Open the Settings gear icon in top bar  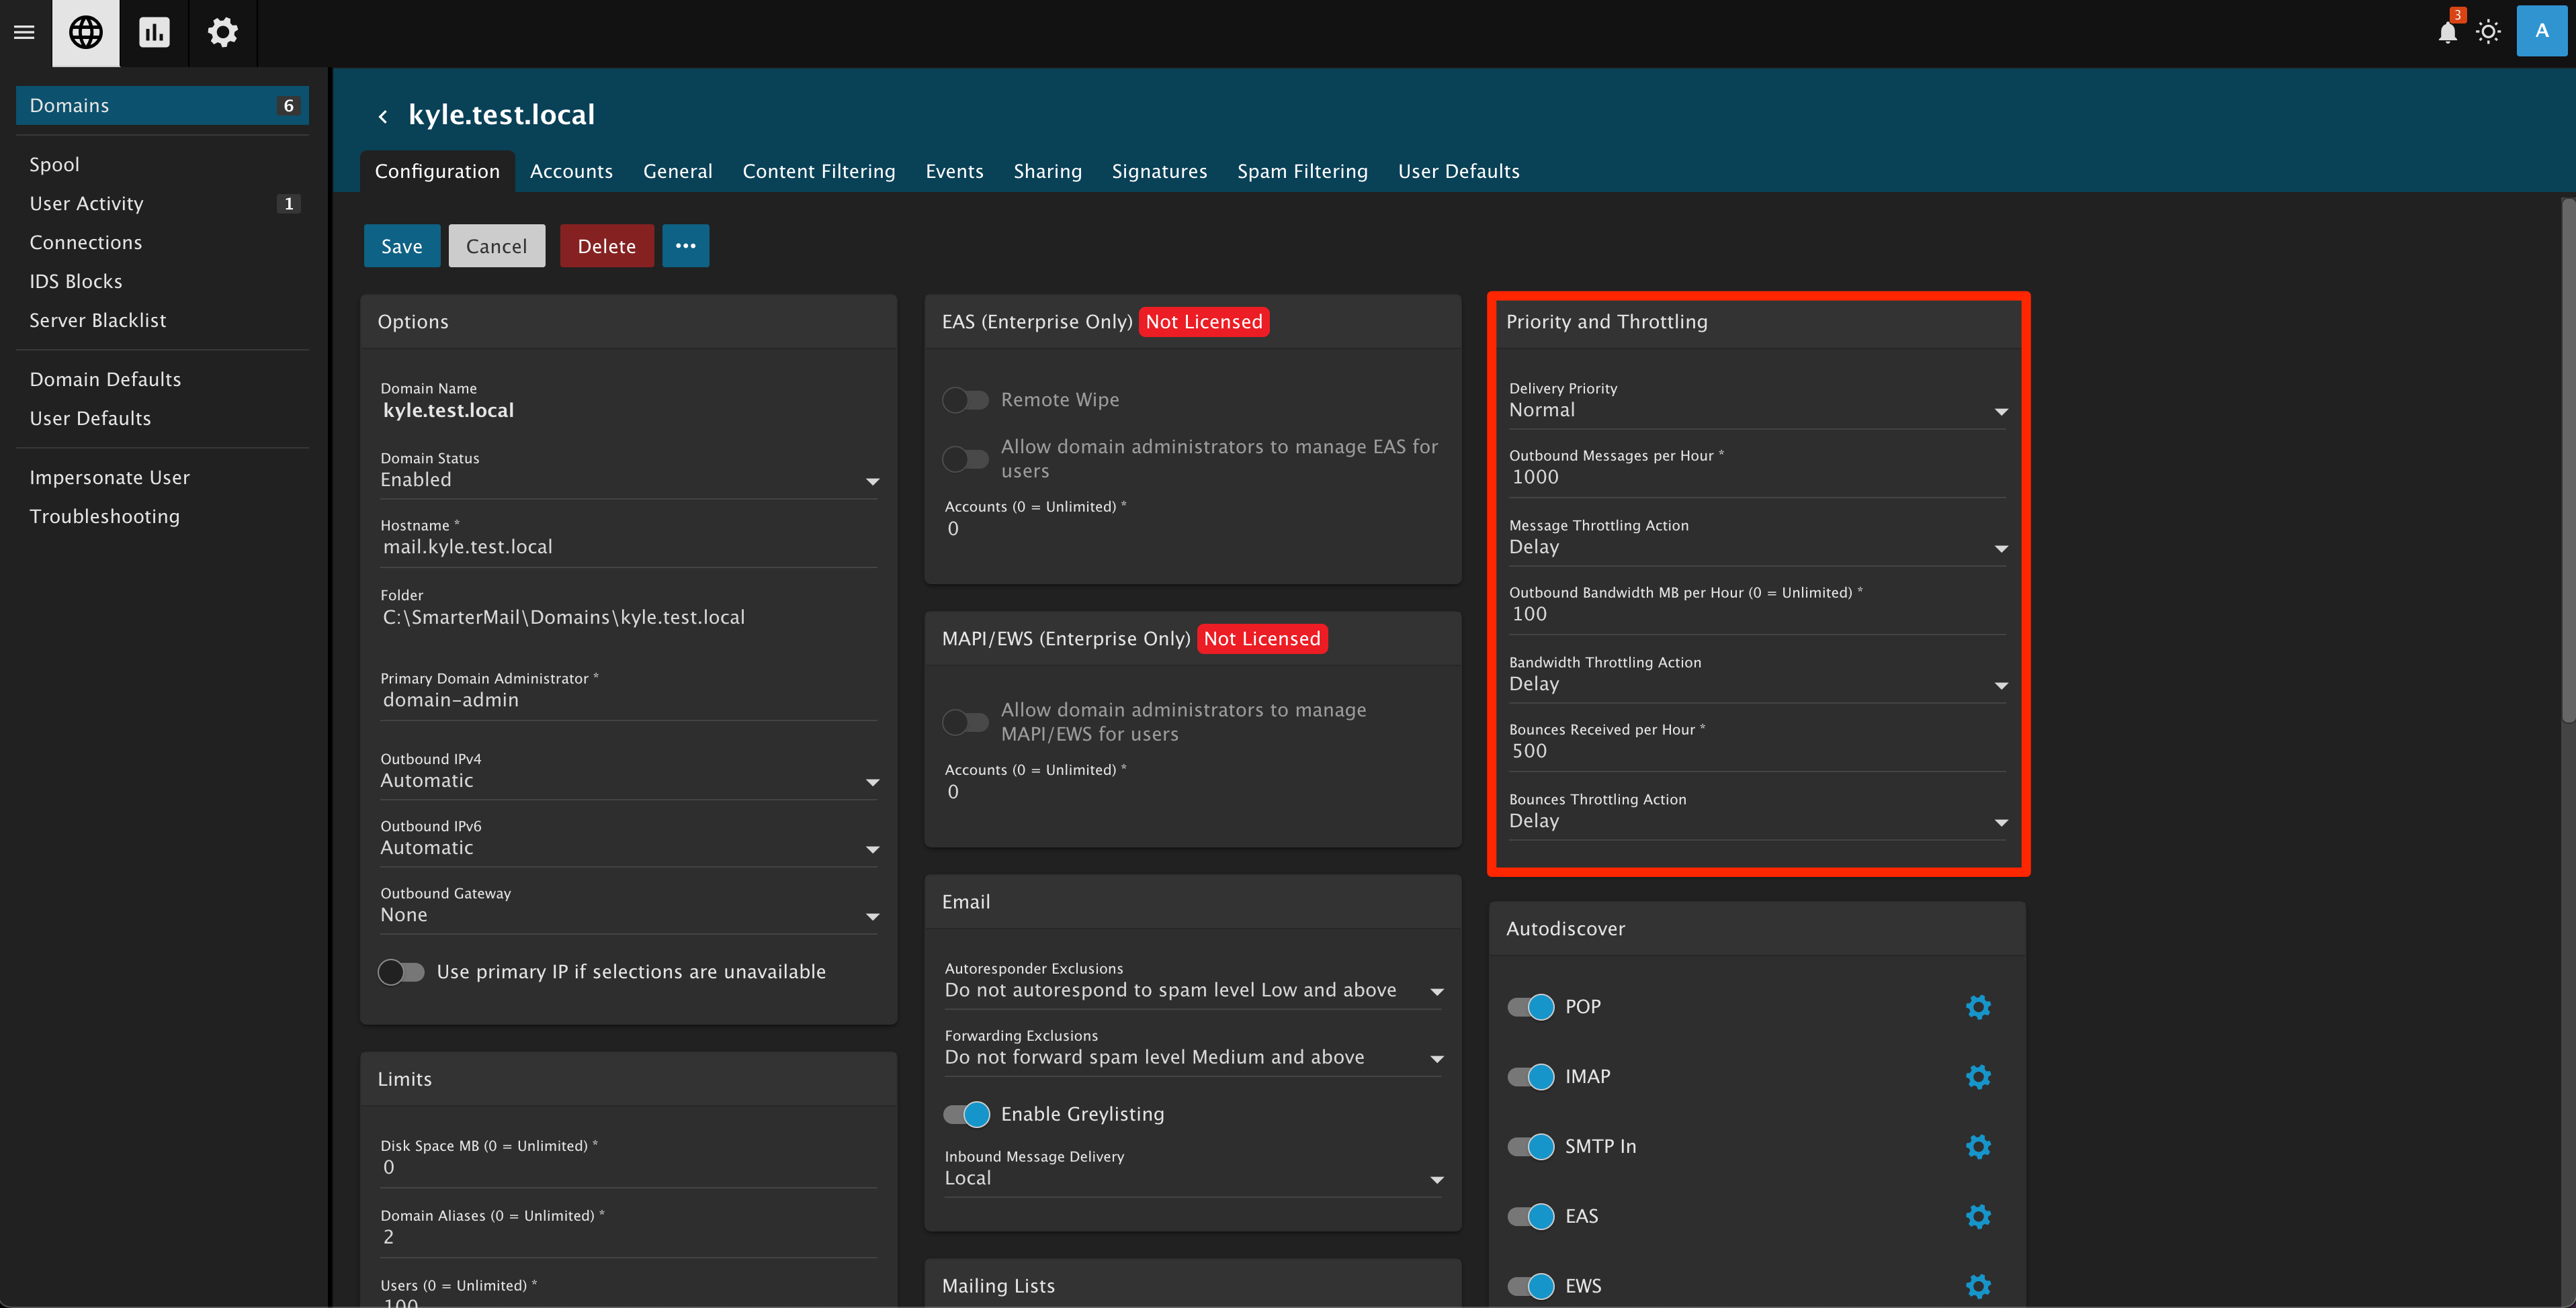click(222, 33)
